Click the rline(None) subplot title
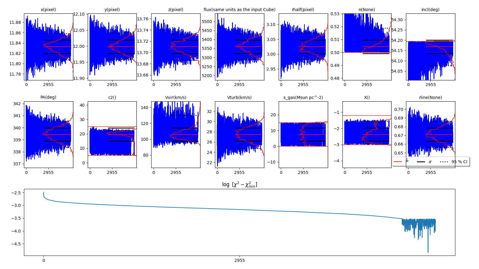The height and width of the screenshot is (269, 479). point(430,97)
